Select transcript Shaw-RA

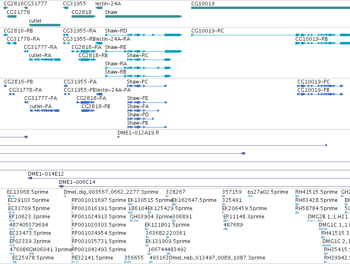pyautogui.click(x=138, y=68)
